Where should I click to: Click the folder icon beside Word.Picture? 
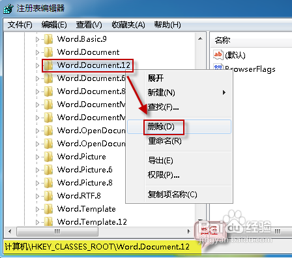(48, 157)
